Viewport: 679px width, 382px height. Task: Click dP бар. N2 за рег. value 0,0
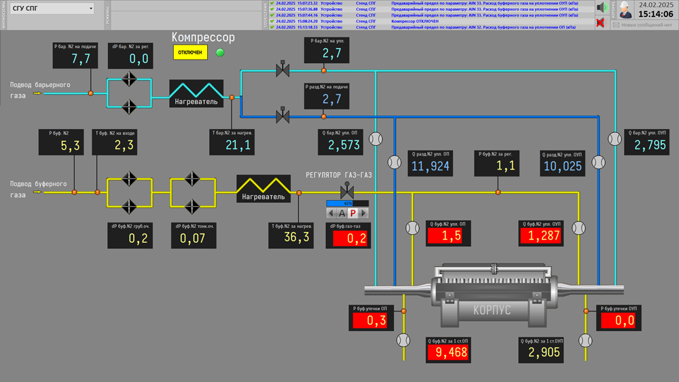(x=139, y=59)
